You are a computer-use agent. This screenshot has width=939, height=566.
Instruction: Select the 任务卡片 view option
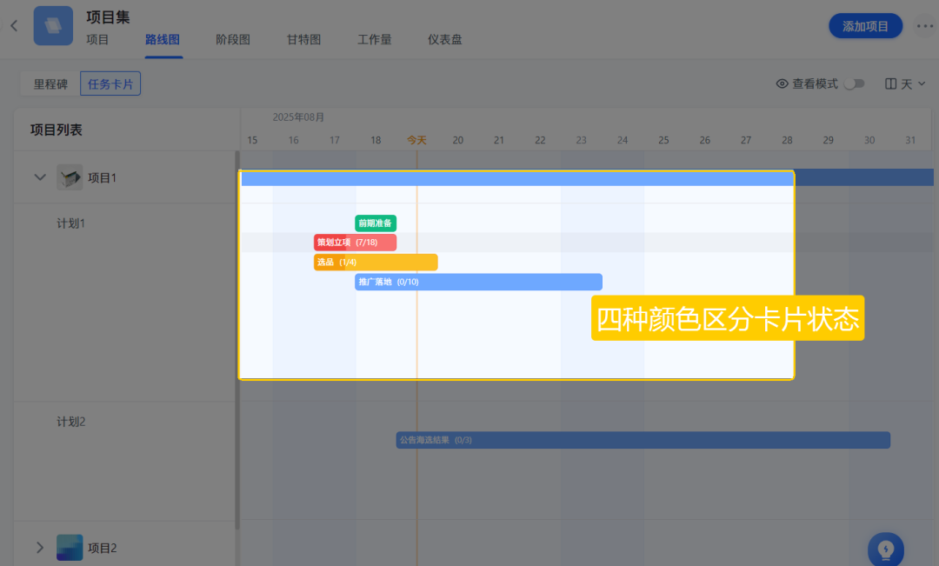pyautogui.click(x=110, y=83)
